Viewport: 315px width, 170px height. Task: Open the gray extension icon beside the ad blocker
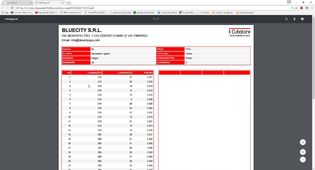click(307, 8)
